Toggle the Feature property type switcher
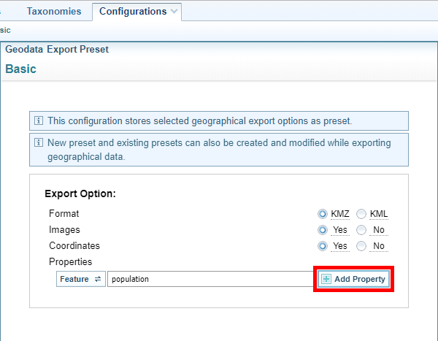Screen dimensions: 438x341 [x=80, y=279]
